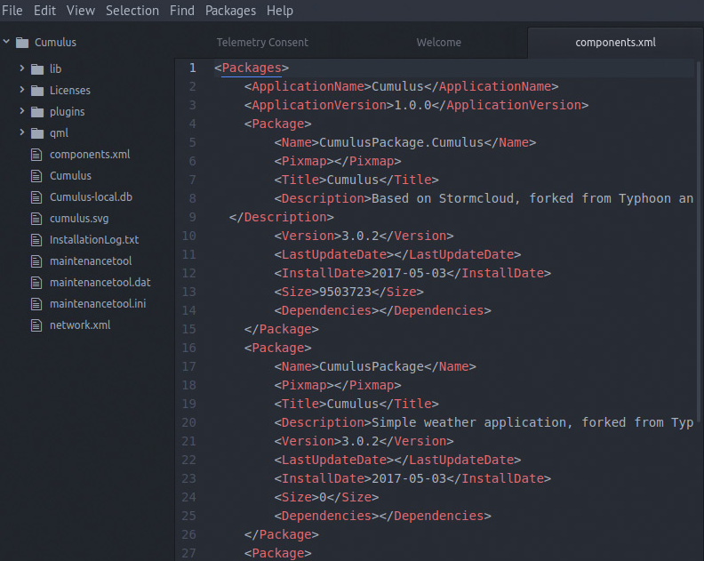
Task: Click the folder icon of the plugins directory
Action: [36, 112]
